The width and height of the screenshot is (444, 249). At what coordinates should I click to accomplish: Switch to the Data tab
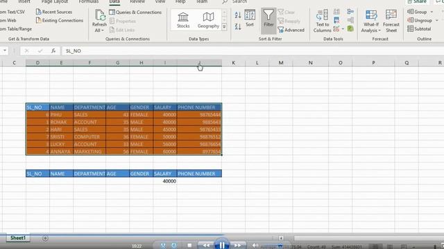pos(114,1)
